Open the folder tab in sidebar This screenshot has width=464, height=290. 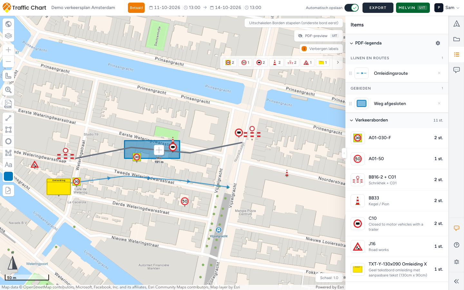click(457, 39)
